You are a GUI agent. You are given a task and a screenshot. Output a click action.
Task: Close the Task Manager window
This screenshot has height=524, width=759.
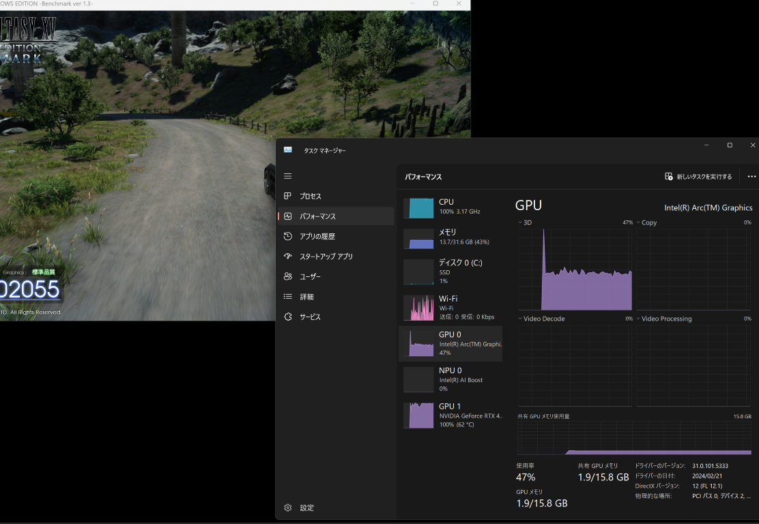click(753, 145)
